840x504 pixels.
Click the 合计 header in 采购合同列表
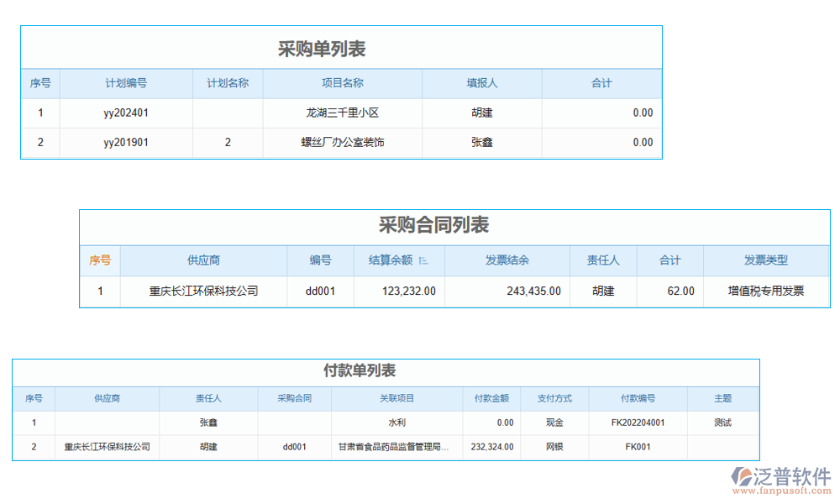tap(669, 260)
